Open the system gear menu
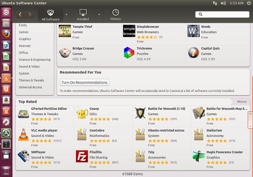 pyautogui.click(x=249, y=3)
